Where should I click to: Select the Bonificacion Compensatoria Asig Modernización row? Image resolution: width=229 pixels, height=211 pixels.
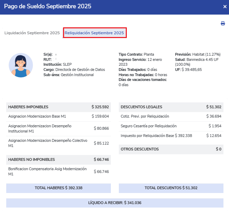click(x=58, y=172)
